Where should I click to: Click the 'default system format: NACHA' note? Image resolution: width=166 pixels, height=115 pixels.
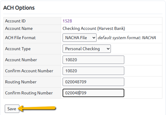[127, 38]
